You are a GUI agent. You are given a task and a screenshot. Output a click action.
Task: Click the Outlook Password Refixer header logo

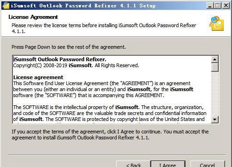coord(216,23)
